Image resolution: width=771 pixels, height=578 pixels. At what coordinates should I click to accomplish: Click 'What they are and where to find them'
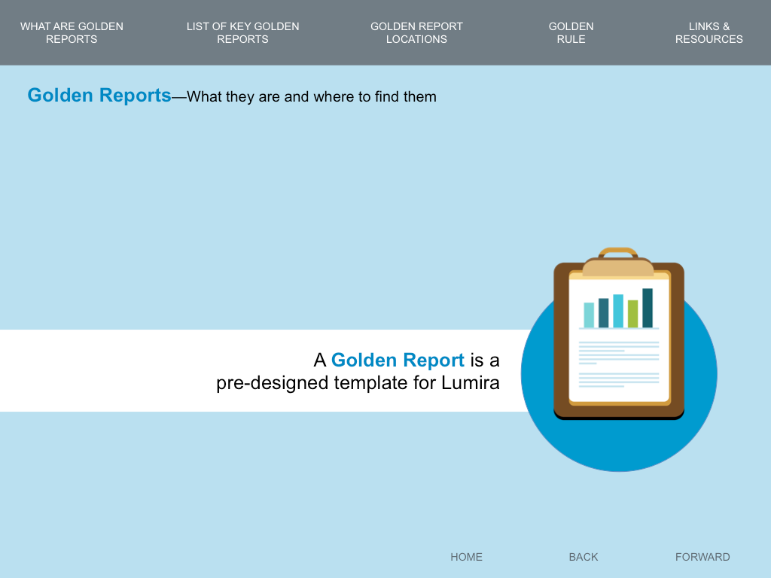click(x=312, y=97)
